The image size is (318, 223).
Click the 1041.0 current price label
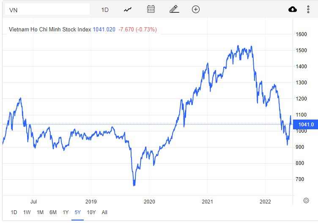pos(306,125)
